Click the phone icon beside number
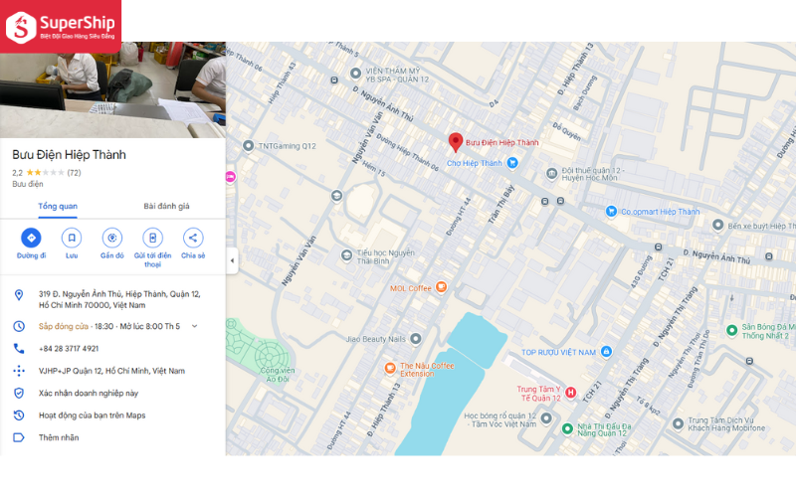 pyautogui.click(x=19, y=349)
